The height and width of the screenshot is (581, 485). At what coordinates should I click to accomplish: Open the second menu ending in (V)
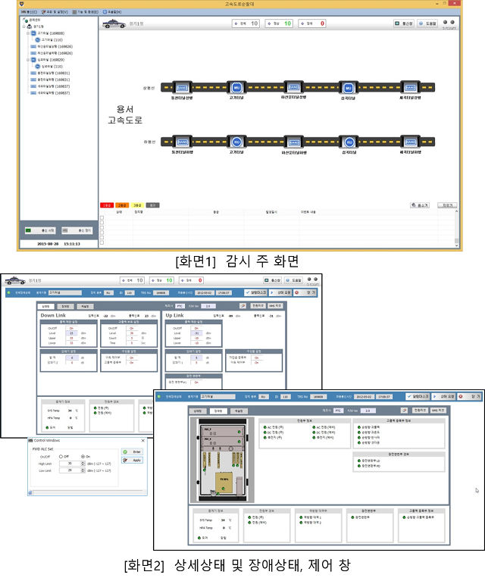tap(55, 12)
